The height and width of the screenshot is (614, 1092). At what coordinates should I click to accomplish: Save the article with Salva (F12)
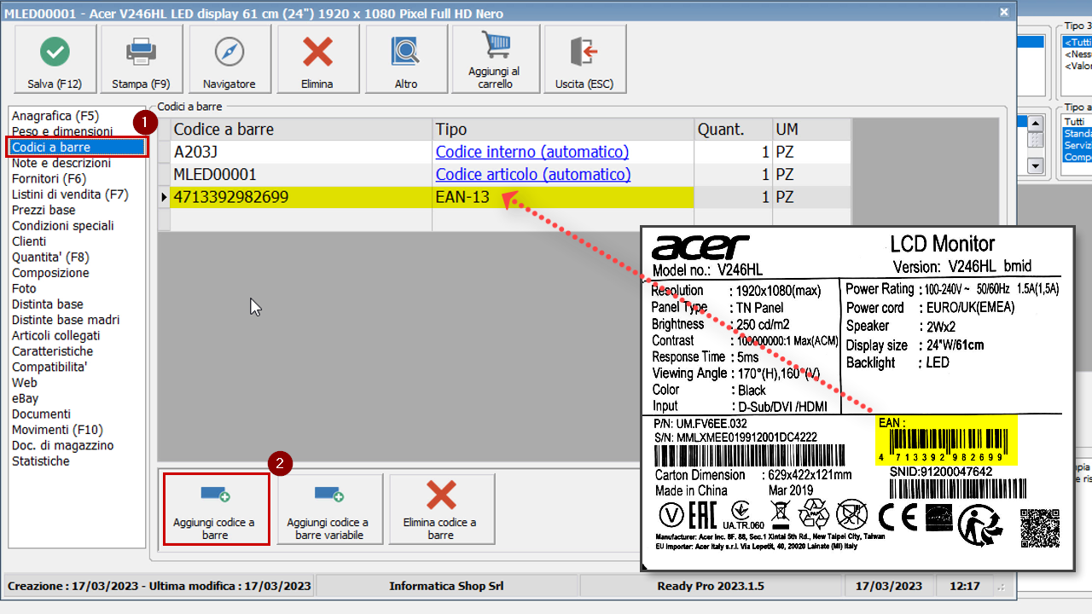[x=55, y=59]
